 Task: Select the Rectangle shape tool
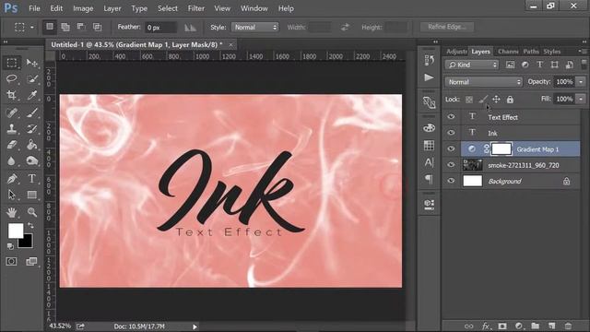click(32, 195)
